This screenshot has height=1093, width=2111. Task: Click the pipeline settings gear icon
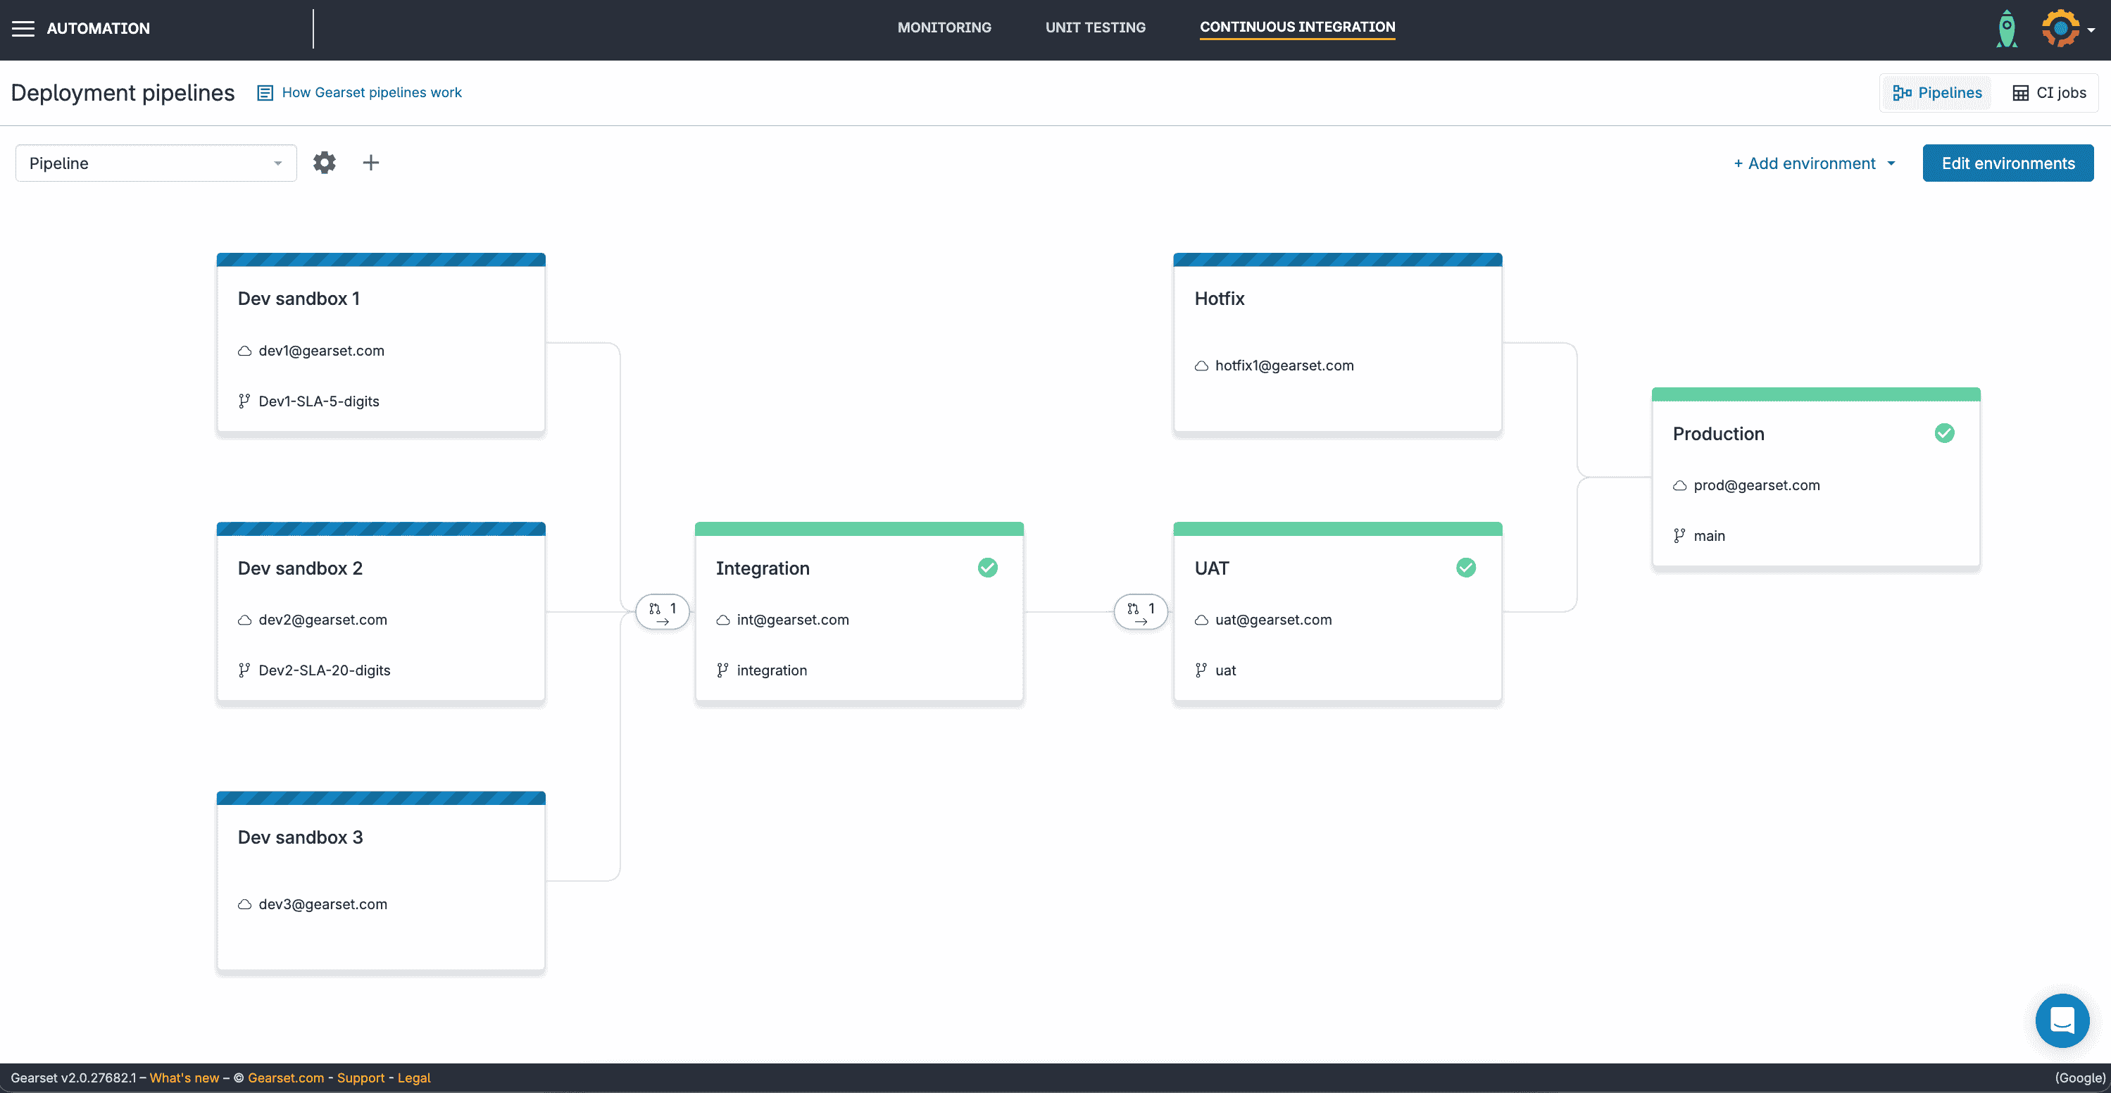325,163
